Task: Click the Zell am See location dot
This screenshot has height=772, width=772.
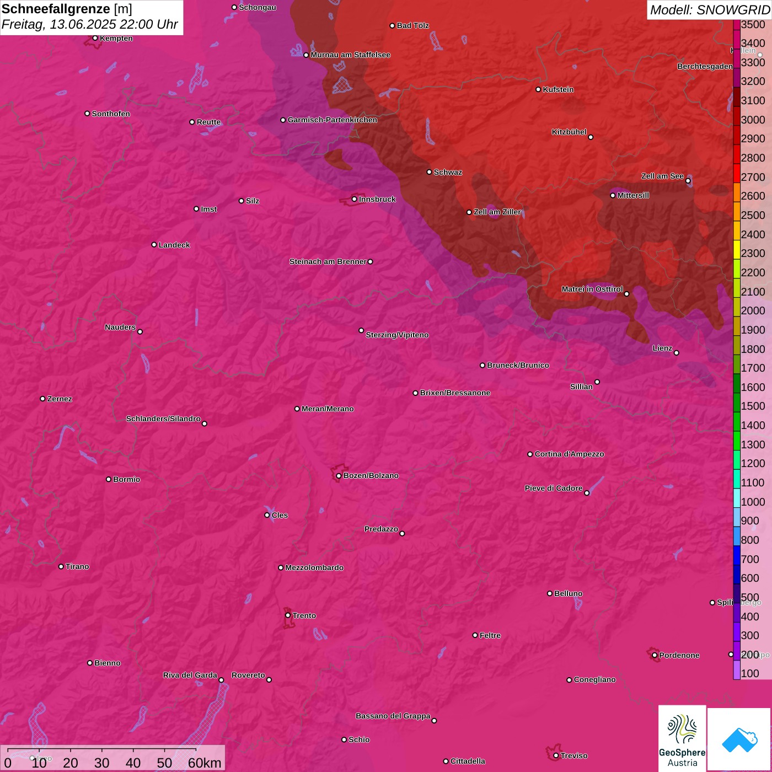Action: (x=688, y=181)
